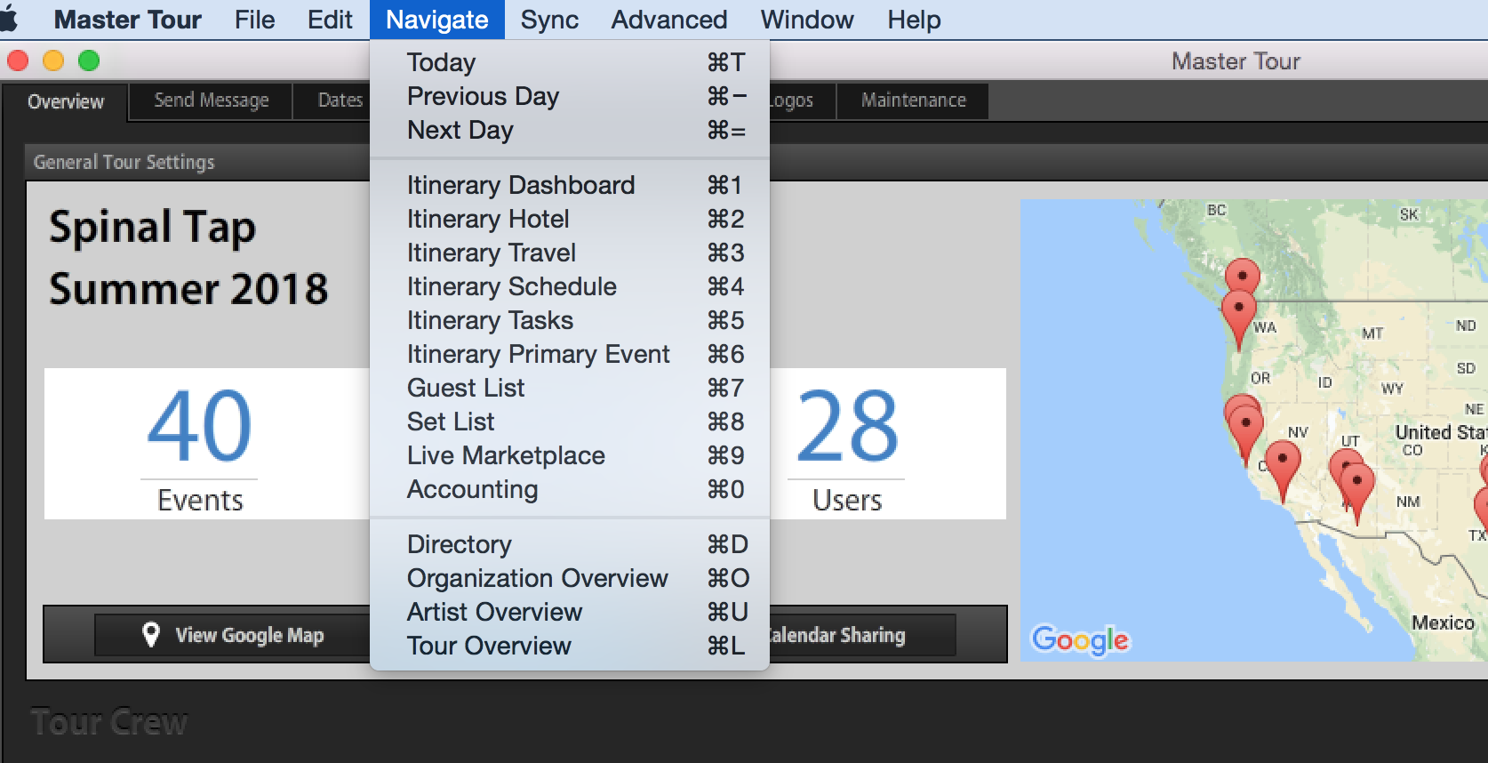Viewport: 1488px width, 763px height.
Task: Select the red map pin over WA
Action: point(1238,318)
